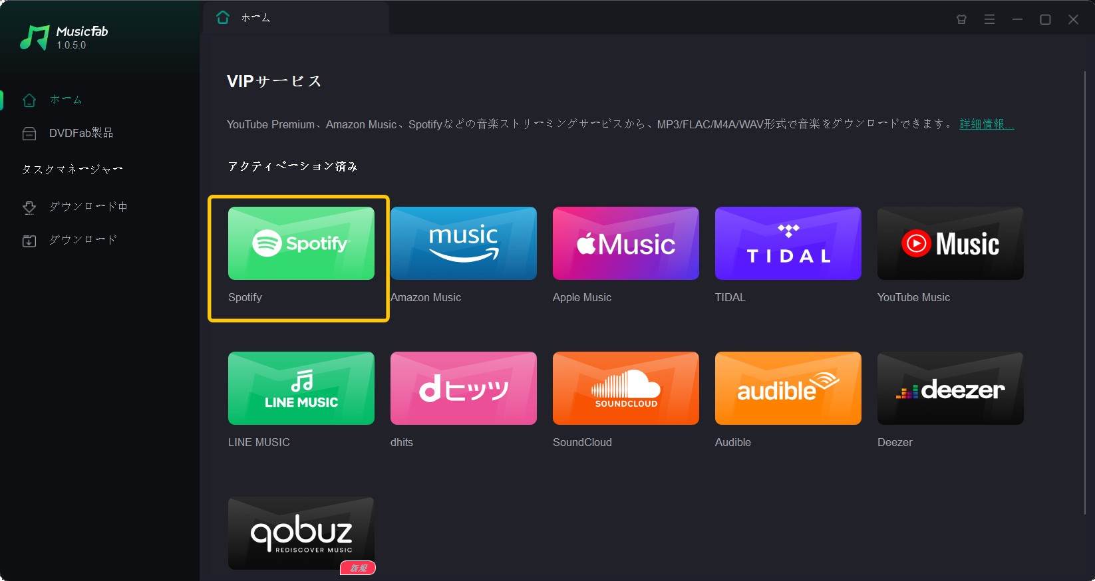This screenshot has height=581, width=1095.
Task: Click the MusicFab logo icon
Action: [35, 38]
